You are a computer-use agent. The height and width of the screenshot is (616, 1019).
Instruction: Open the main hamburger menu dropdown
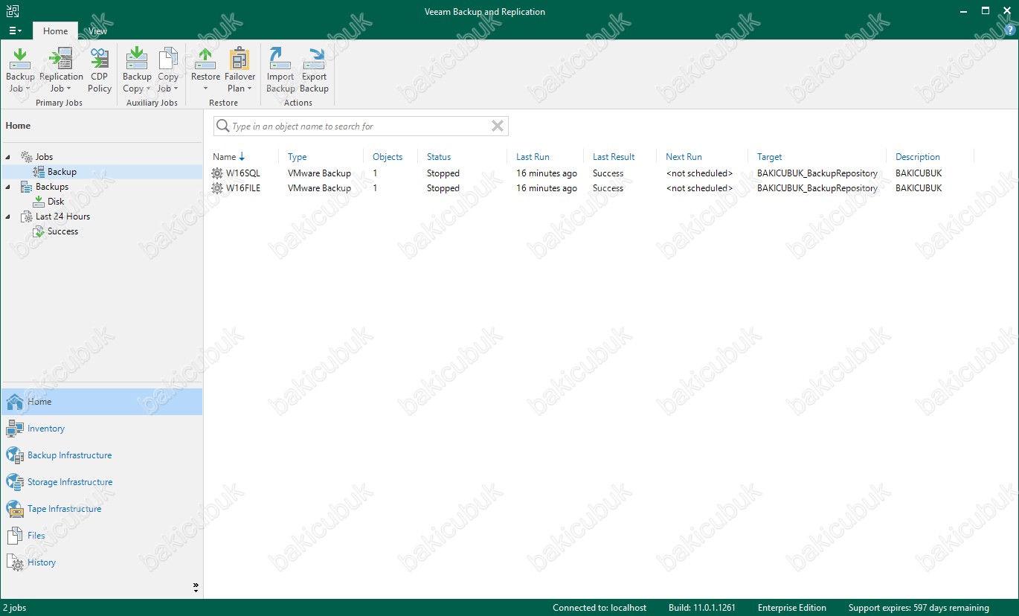point(16,31)
